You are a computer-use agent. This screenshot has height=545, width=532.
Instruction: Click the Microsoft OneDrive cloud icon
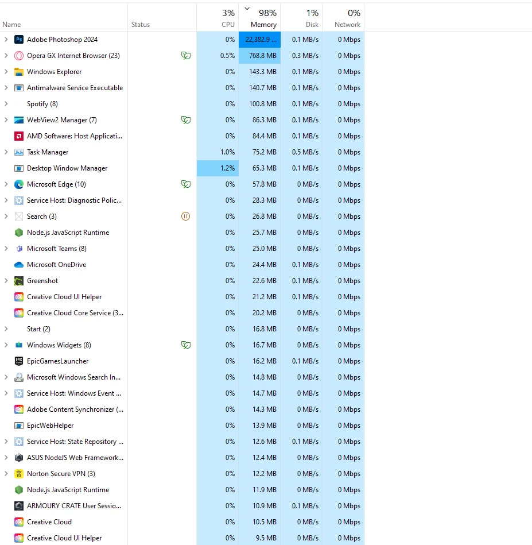19,265
